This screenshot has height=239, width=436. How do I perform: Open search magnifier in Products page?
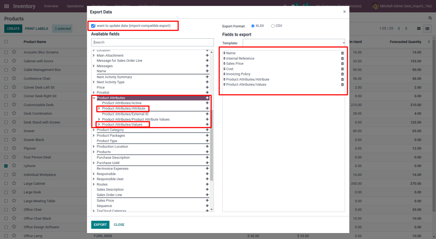tap(430, 18)
